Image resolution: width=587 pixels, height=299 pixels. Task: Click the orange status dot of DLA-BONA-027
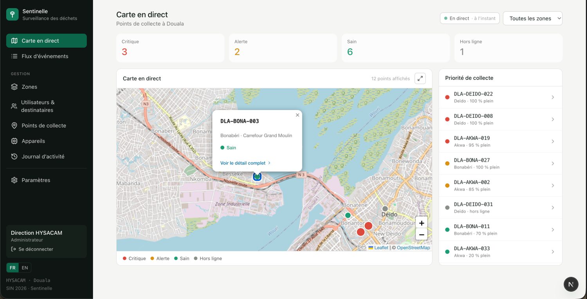447,163
